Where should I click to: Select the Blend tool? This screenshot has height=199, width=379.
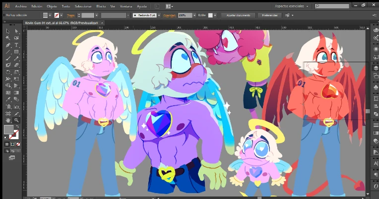coord(16,99)
